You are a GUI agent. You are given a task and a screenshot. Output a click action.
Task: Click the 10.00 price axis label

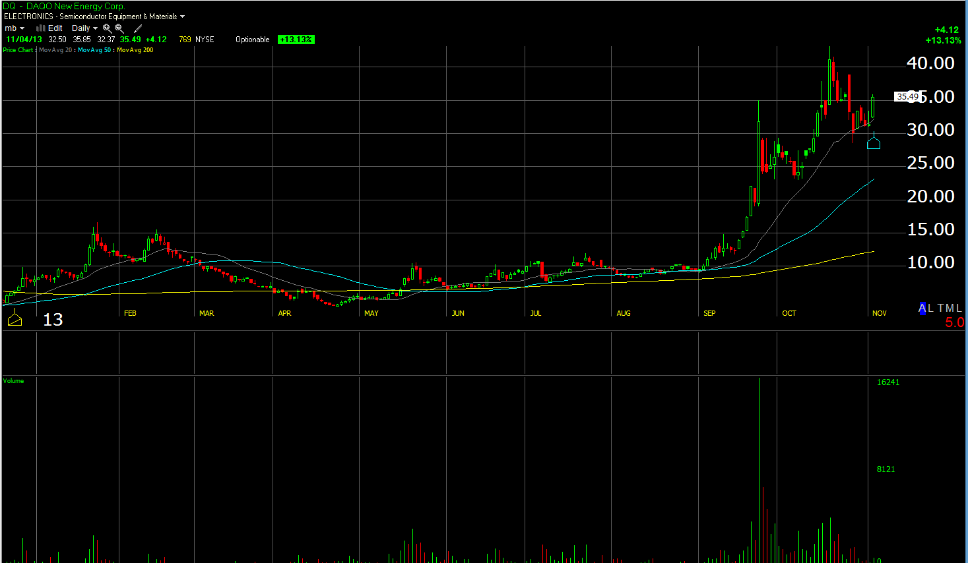(930, 262)
